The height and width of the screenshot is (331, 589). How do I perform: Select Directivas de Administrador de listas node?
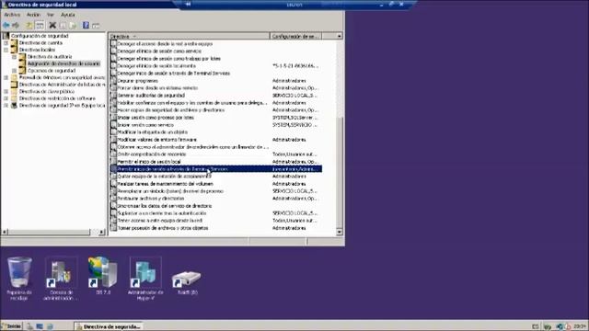[x=62, y=85]
